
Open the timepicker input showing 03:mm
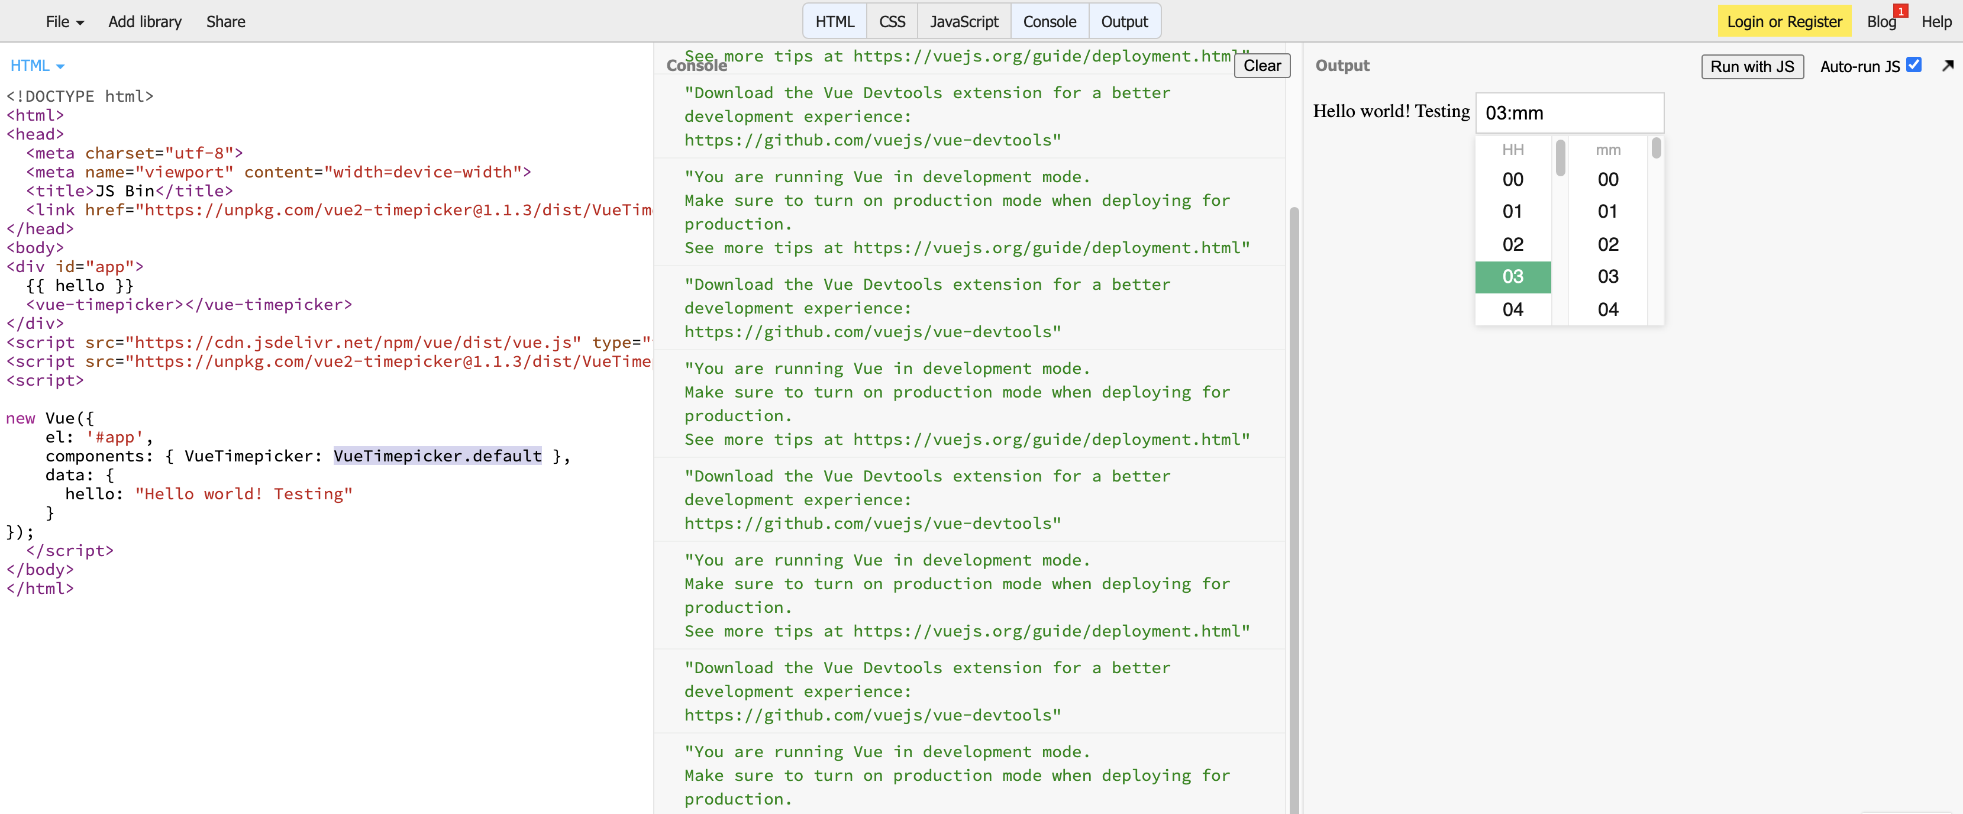(x=1569, y=113)
